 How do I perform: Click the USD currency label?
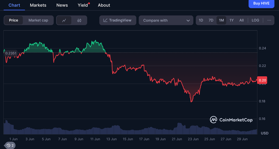[264, 133]
